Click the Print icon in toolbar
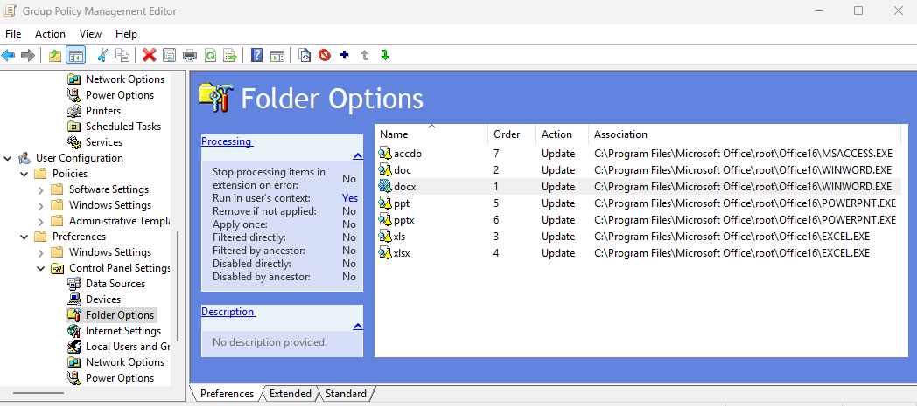Viewport: 917px width, 406px height. [190, 55]
